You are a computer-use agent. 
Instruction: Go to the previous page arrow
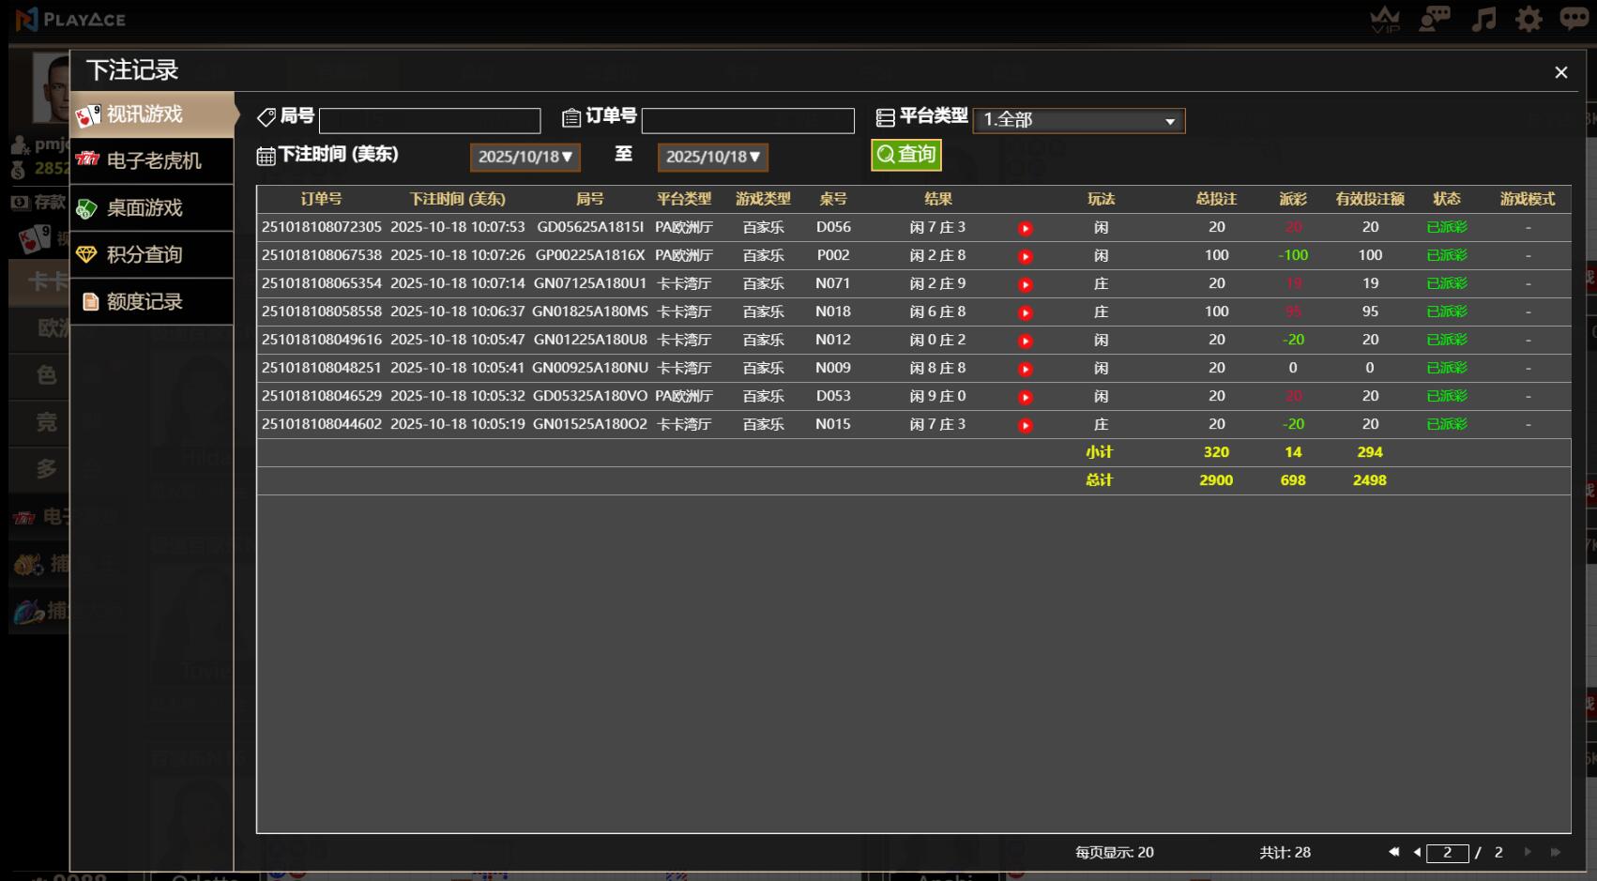[x=1417, y=852]
